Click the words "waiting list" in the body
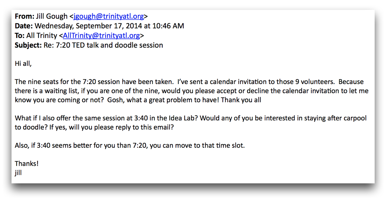This screenshot has width=390, height=198. click(x=55, y=91)
